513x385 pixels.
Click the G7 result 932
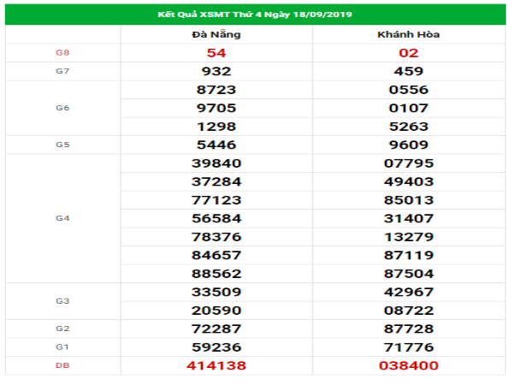[215, 71]
